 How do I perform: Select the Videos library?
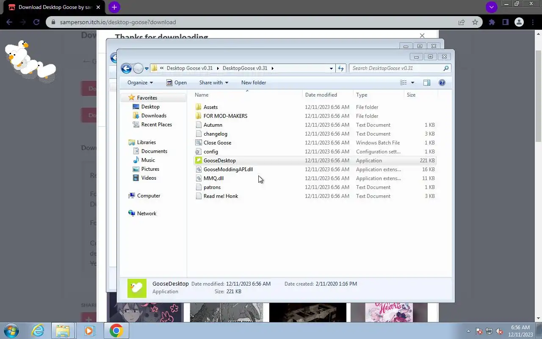149,178
